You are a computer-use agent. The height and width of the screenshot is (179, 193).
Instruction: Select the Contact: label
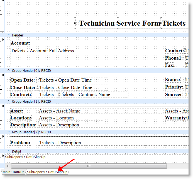pos(174,51)
